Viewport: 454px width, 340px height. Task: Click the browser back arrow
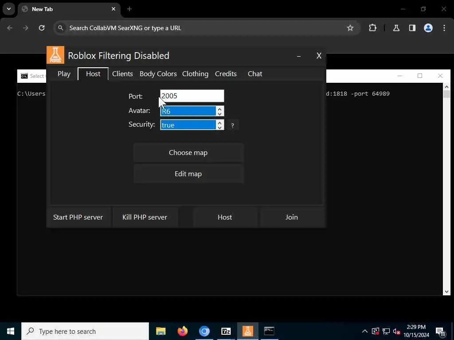(x=10, y=28)
